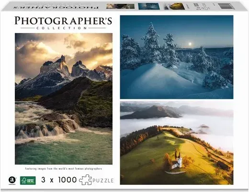Click the "Featuring images from the world's most famous photographers" caption
249x192 pixels.
point(64,169)
